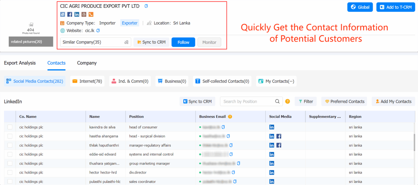Check the box for eddie-sid edward row

coord(10,154)
